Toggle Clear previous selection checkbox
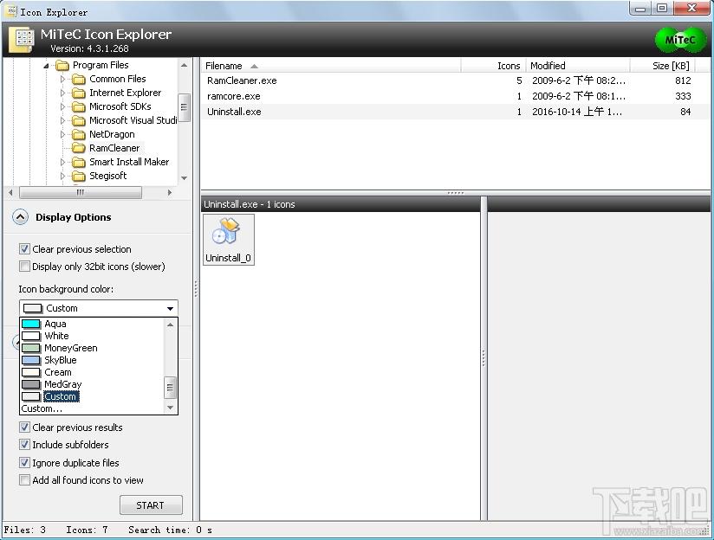714x540 pixels. point(24,249)
